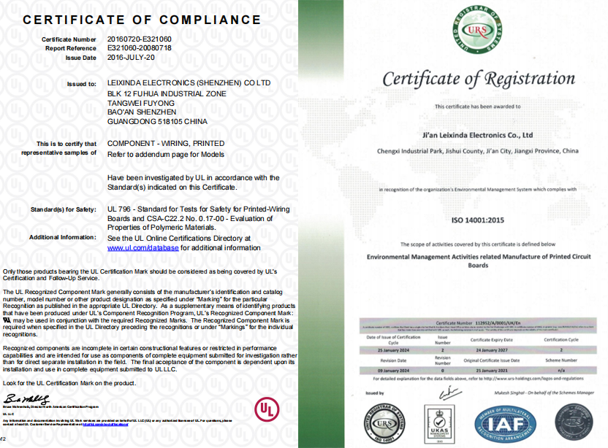Click the 'Environmental Management Activities' scope text
The image size is (608, 448).
coord(479,261)
